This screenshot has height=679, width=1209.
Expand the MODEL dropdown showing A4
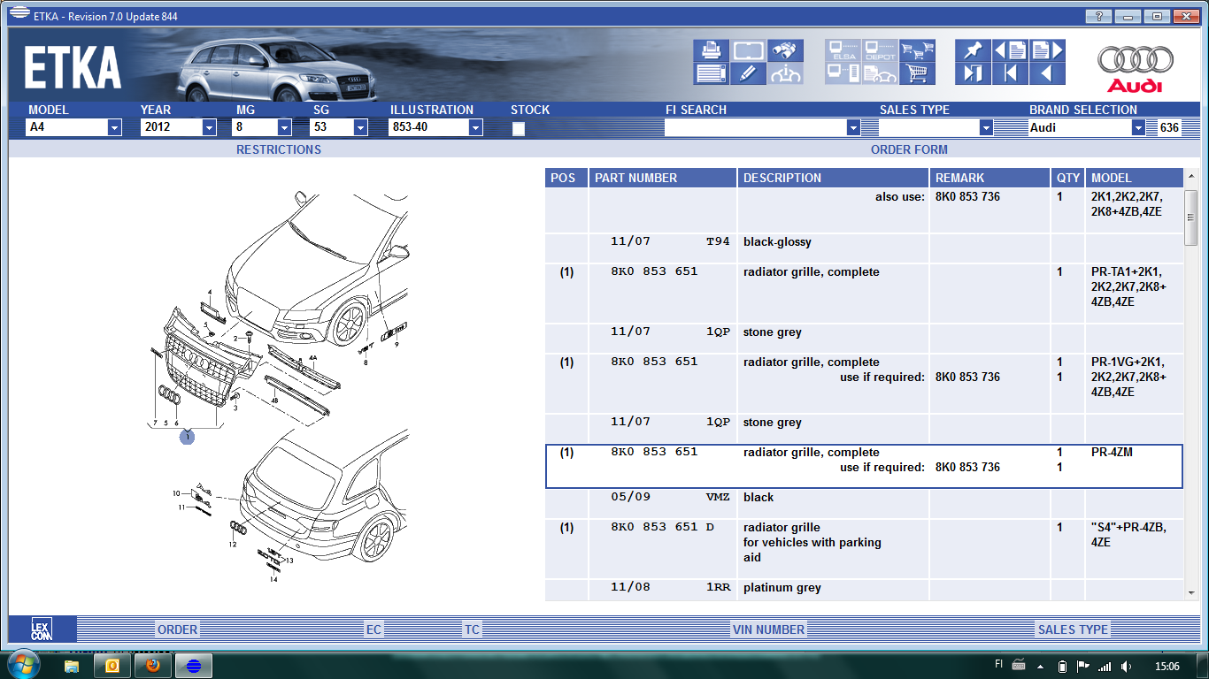pyautogui.click(x=114, y=127)
